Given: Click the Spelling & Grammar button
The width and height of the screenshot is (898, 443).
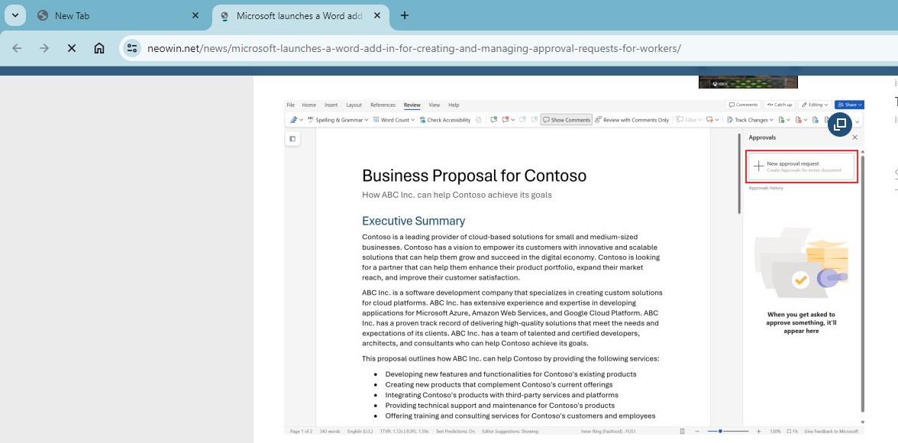Looking at the screenshot, I should tap(334, 120).
